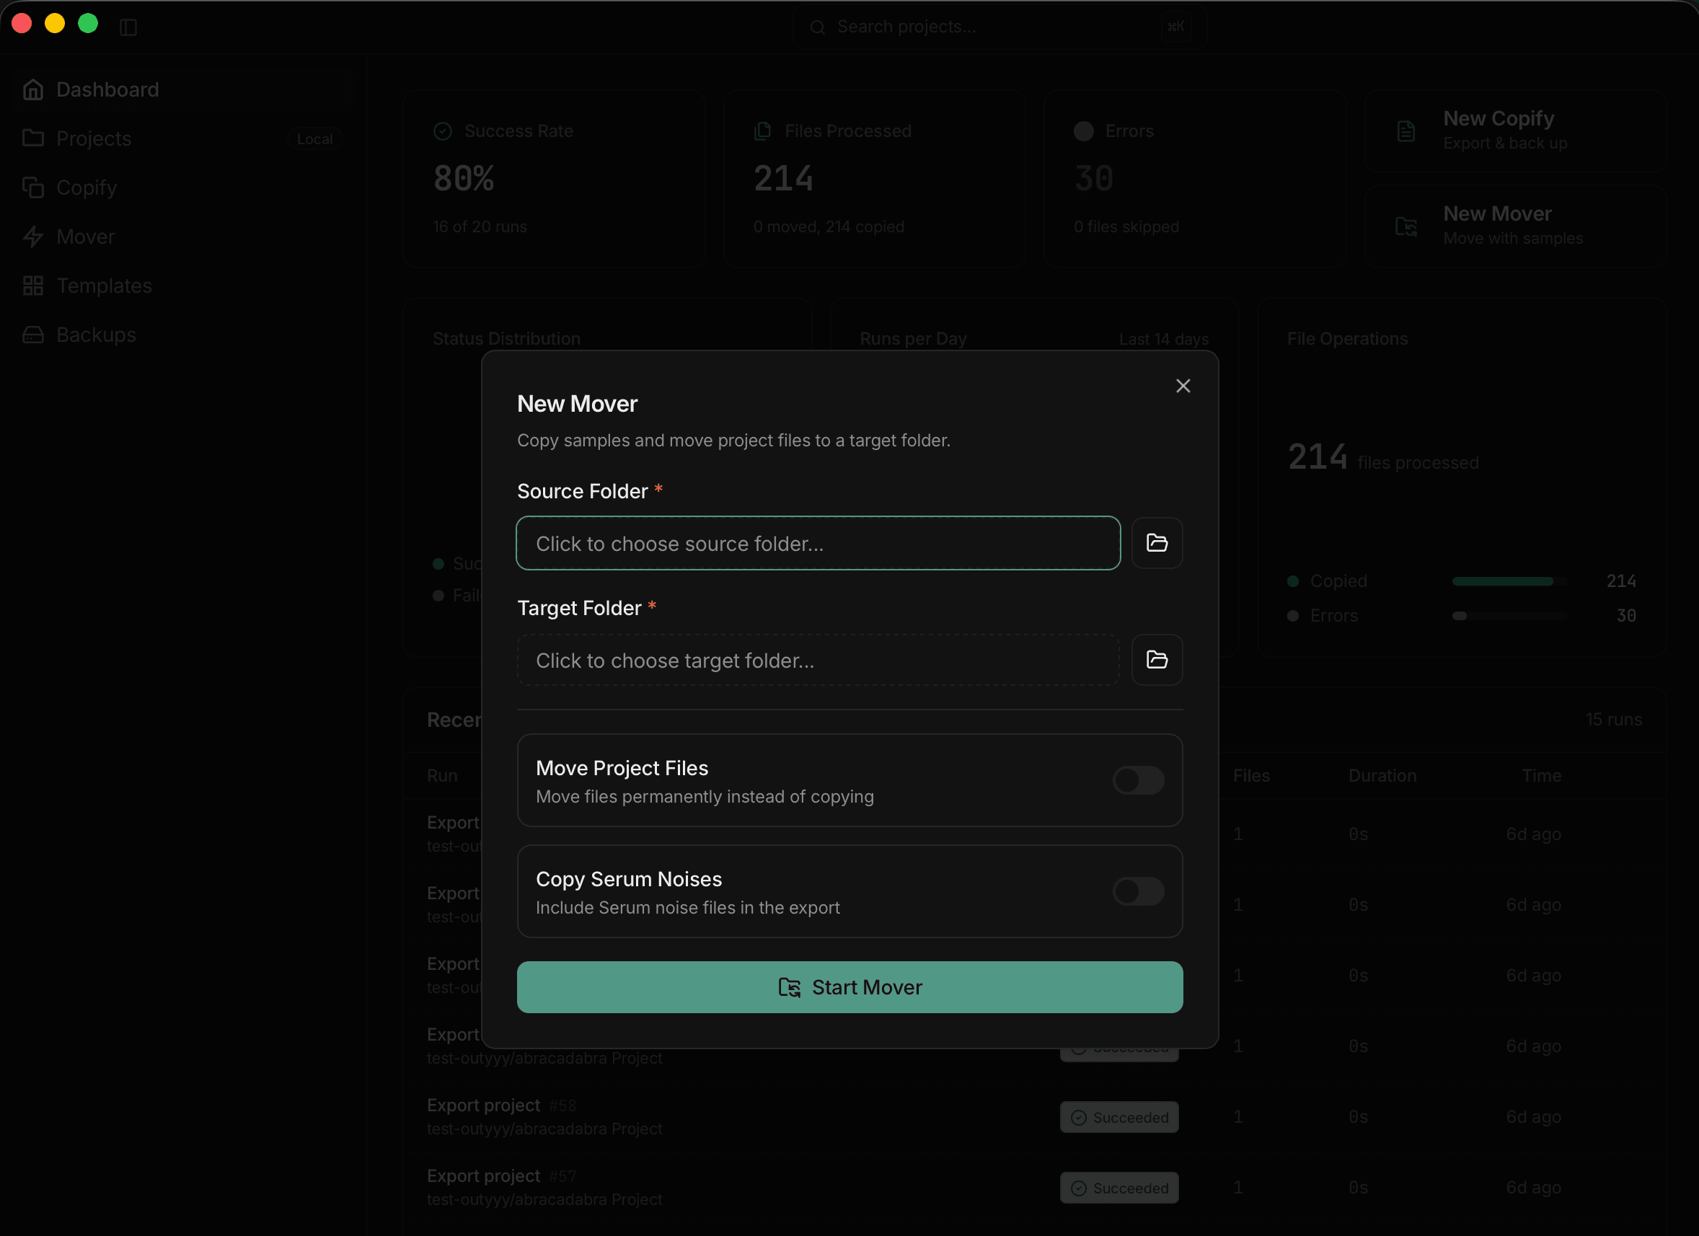Collapse the sidebar with the panel icon
1699x1236 pixels.
tap(128, 26)
